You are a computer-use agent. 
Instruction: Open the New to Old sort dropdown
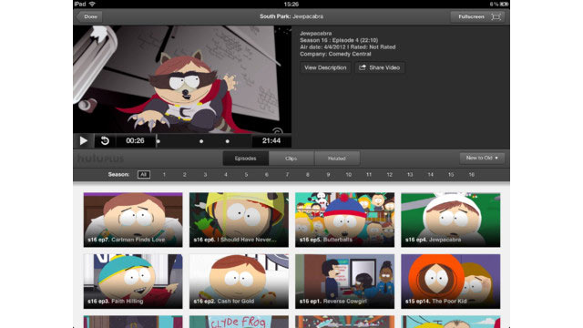click(482, 158)
